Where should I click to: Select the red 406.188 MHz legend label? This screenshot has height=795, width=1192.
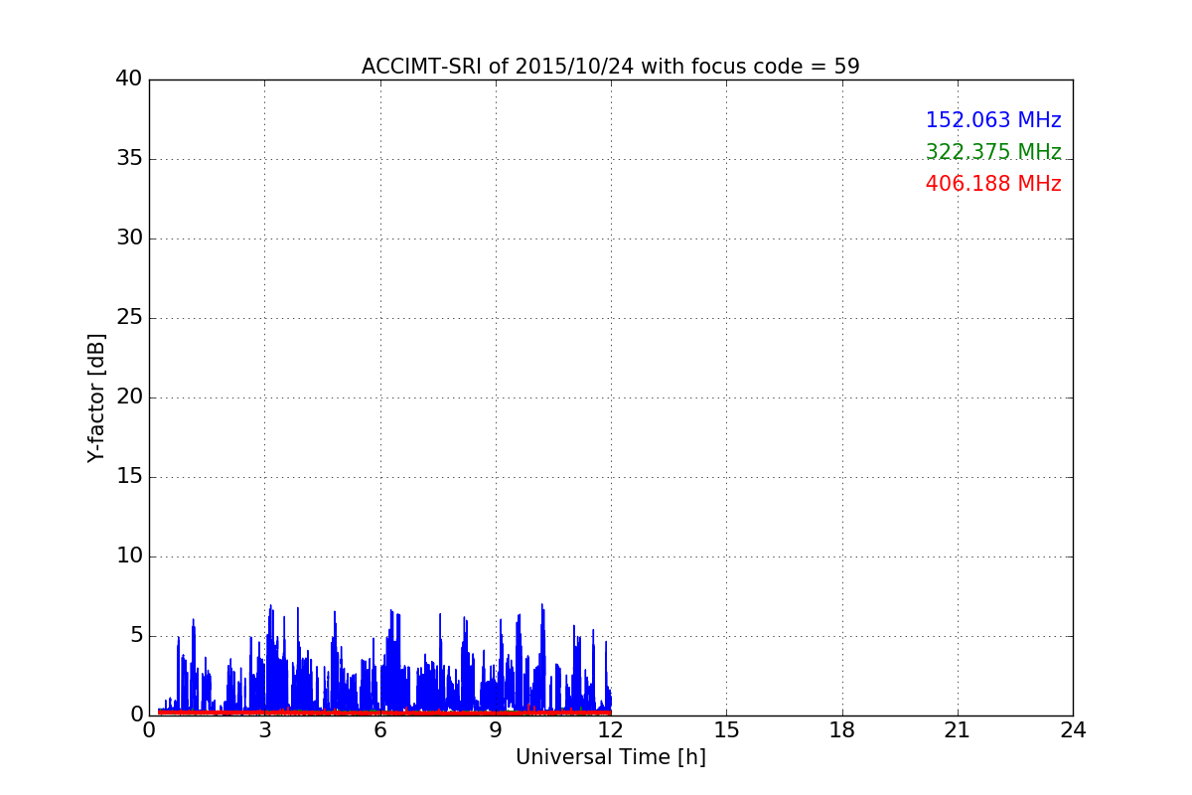993,184
